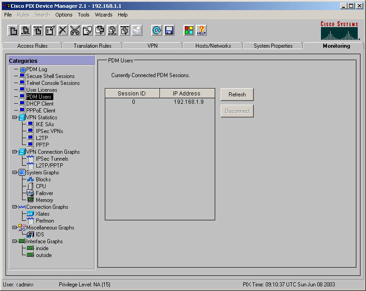Collapse the VPN Connection Graphs node
Screen dimensions: 366x291
point(15,151)
